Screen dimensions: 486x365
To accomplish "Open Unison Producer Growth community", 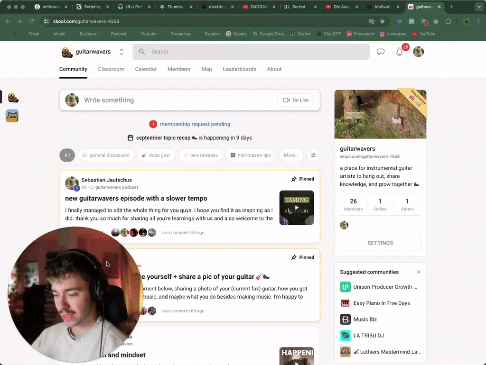I will 380,287.
